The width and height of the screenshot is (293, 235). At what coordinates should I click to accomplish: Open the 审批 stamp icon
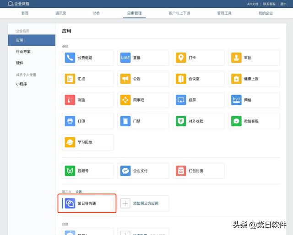tap(236, 58)
